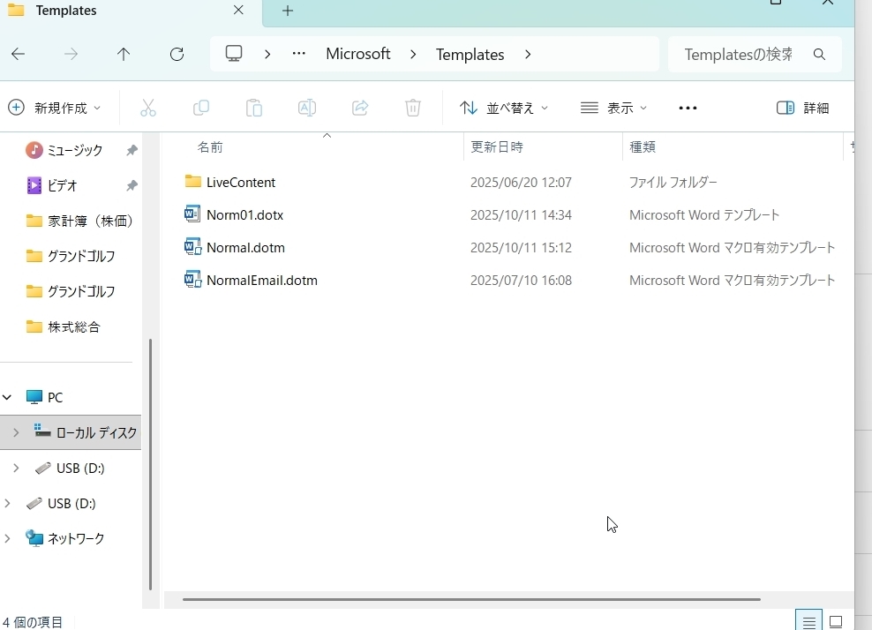Switch to details list view layout
The image size is (872, 630).
point(808,621)
